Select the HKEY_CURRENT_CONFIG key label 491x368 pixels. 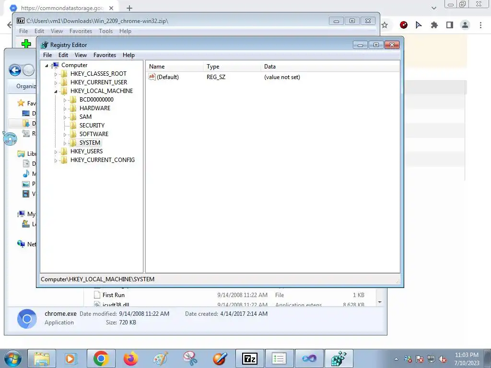[103, 160]
